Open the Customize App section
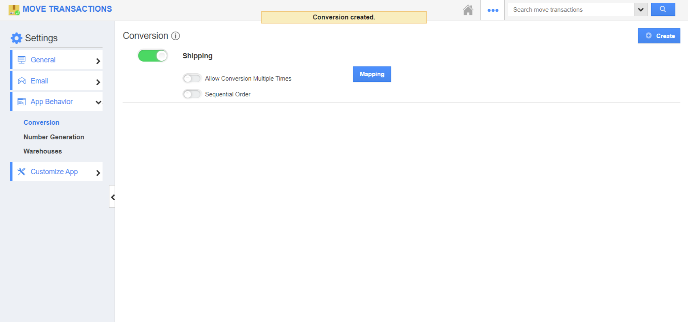 pyautogui.click(x=56, y=172)
